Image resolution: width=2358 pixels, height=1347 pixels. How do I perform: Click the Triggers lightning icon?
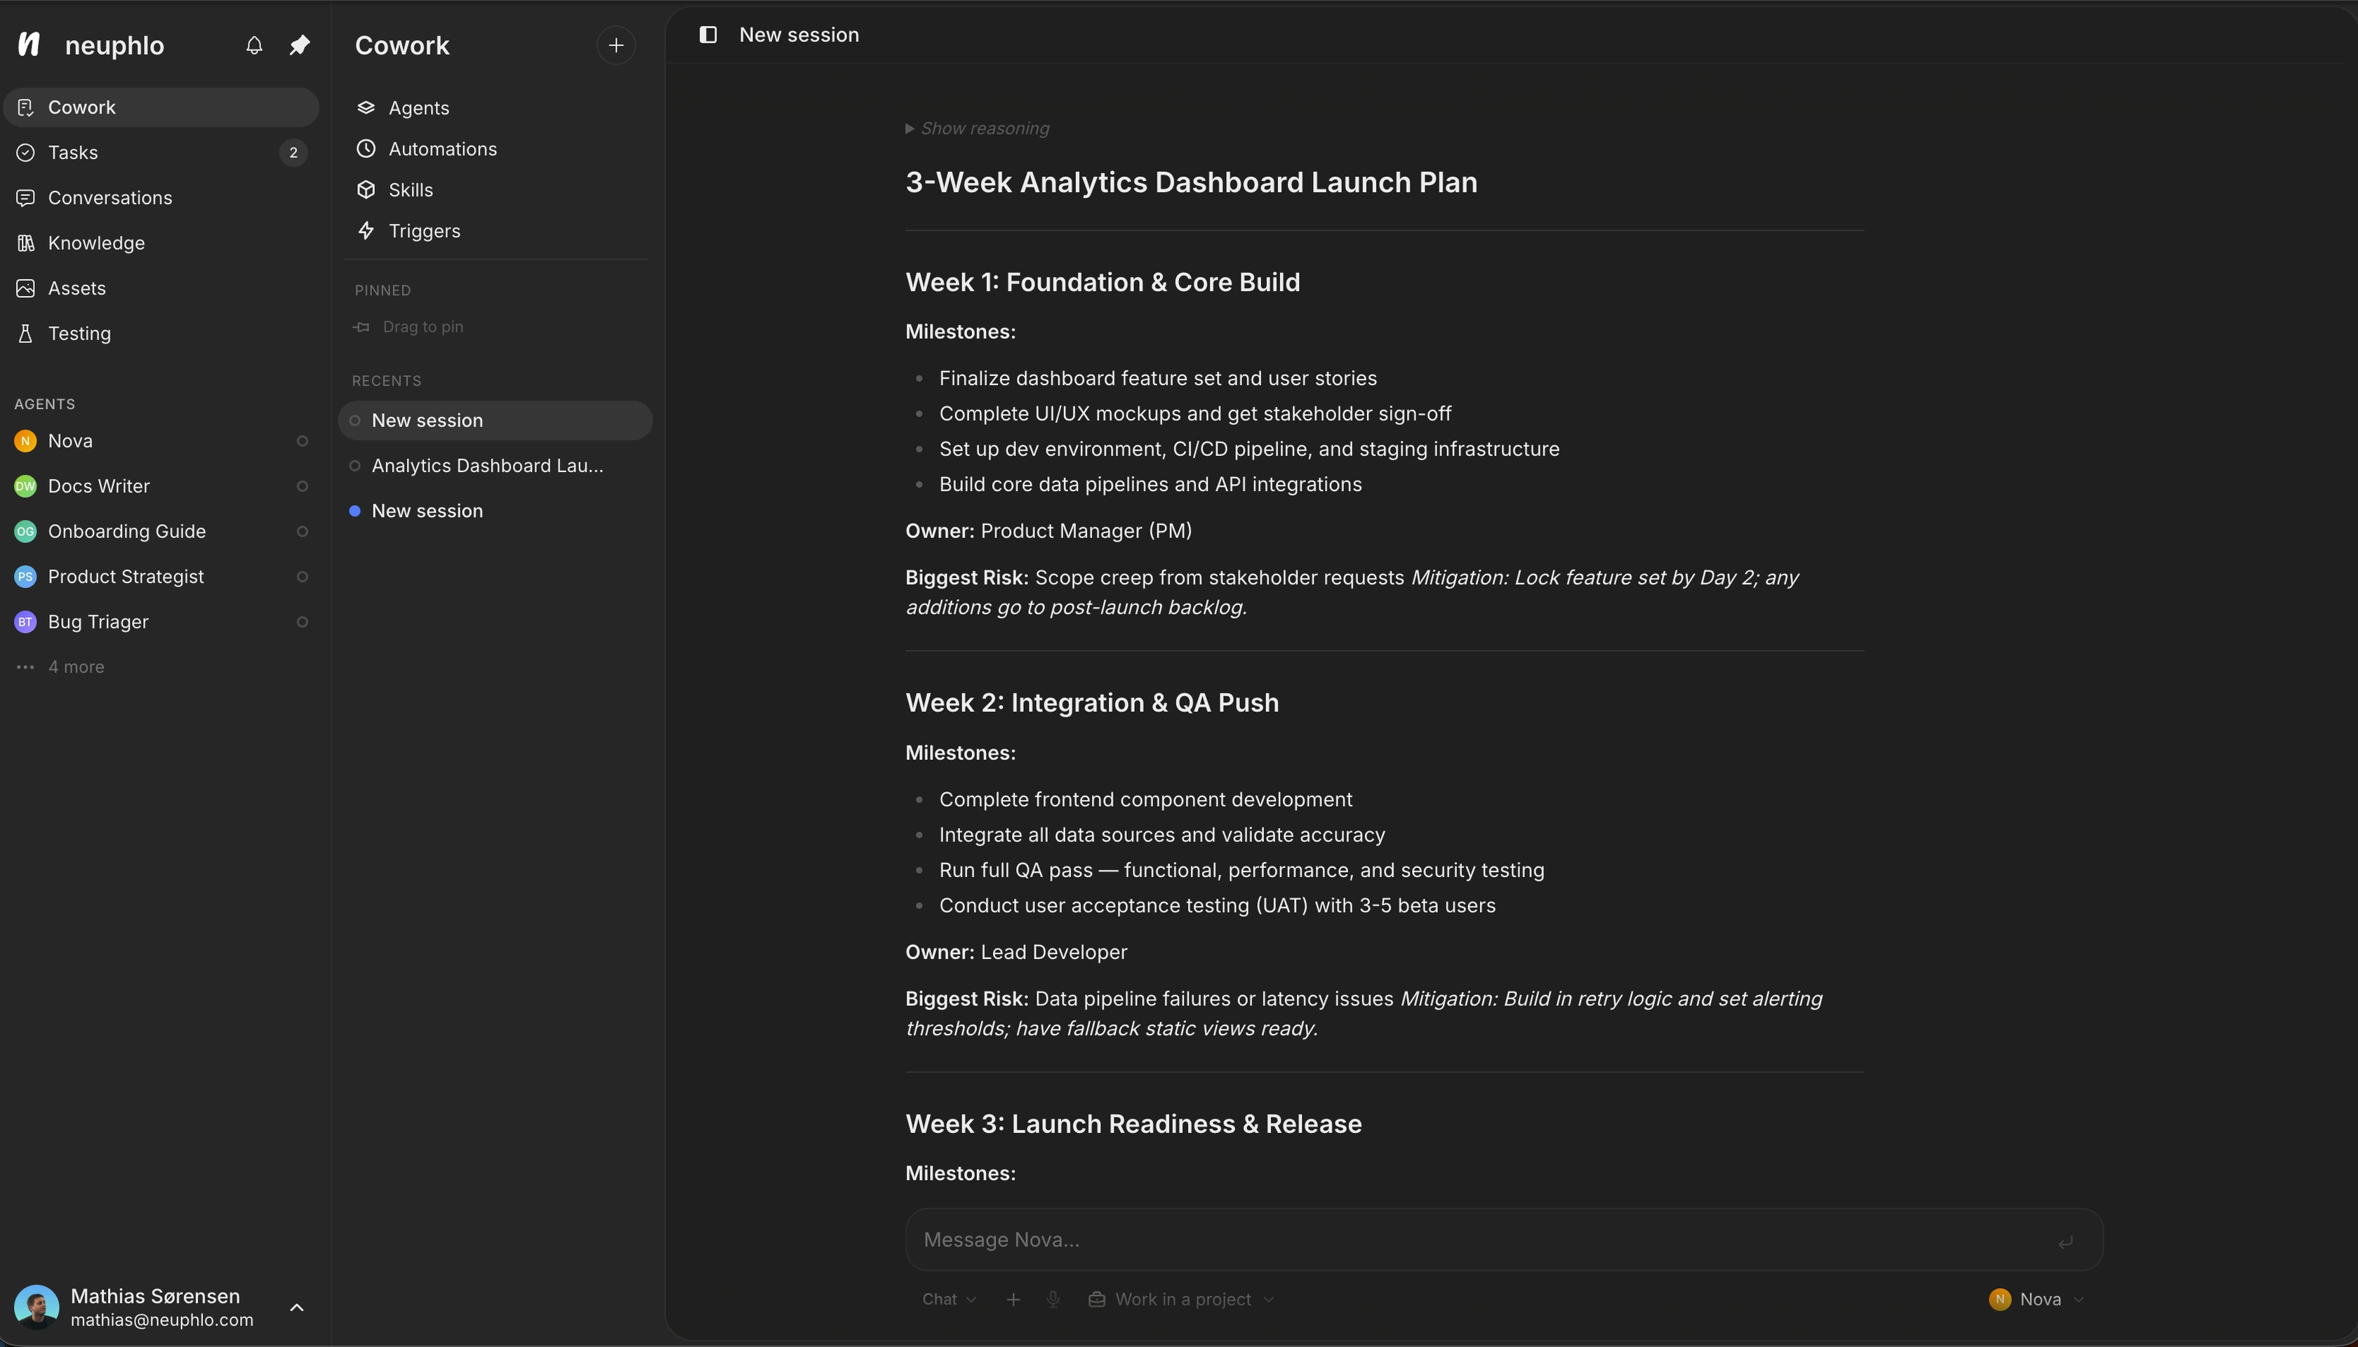[366, 232]
